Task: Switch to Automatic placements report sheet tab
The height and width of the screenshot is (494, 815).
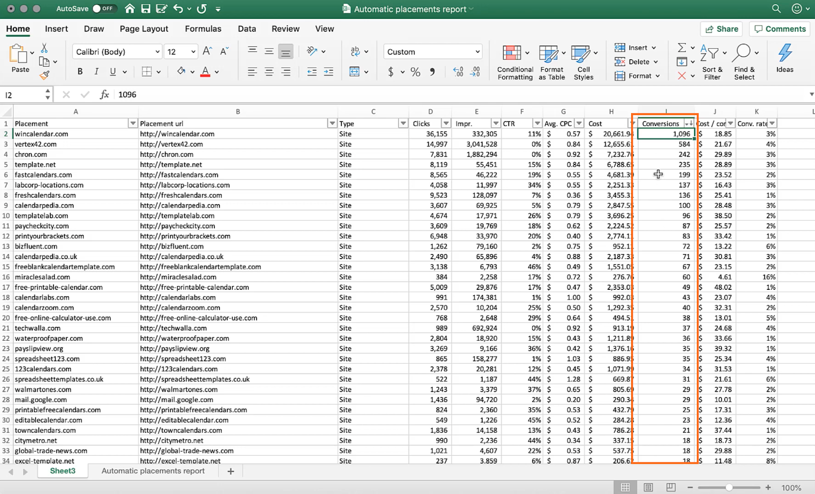Action: click(x=153, y=471)
